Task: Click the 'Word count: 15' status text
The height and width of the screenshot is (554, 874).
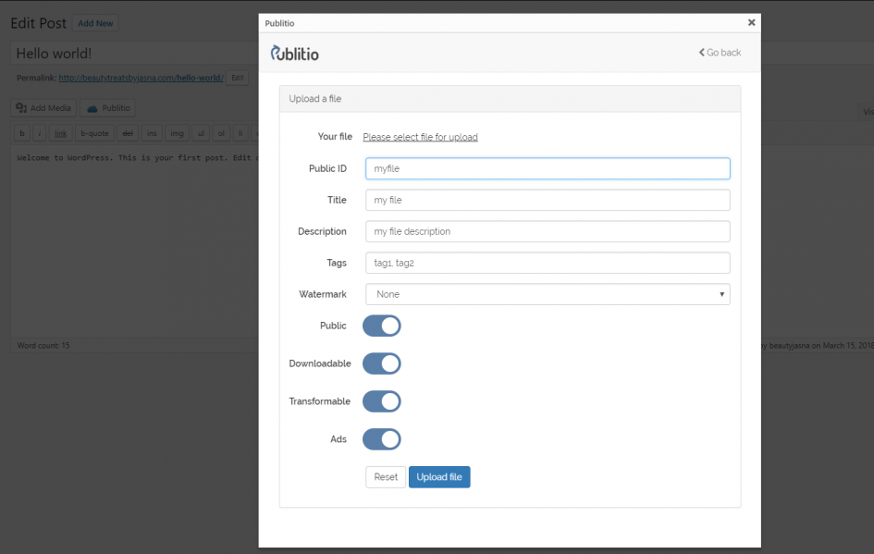Action: pyautogui.click(x=43, y=346)
